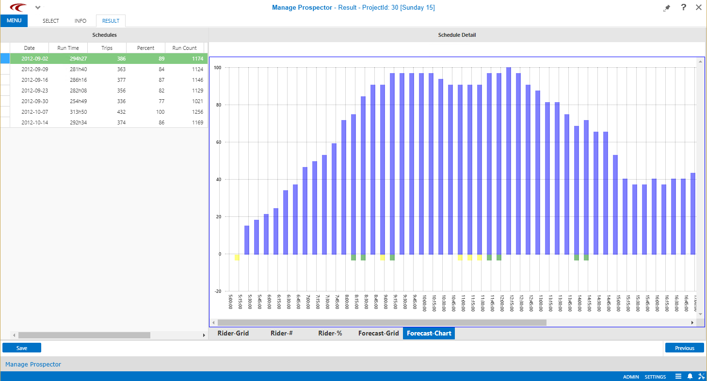The width and height of the screenshot is (707, 381).
Task: Click the Previous button
Action: 684,348
